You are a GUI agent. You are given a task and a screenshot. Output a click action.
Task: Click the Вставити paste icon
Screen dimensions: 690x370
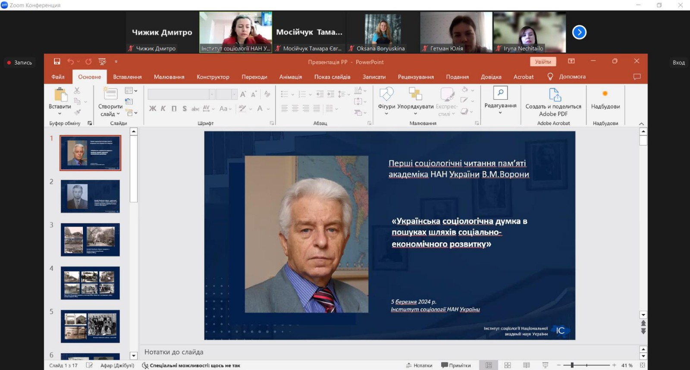(x=60, y=94)
